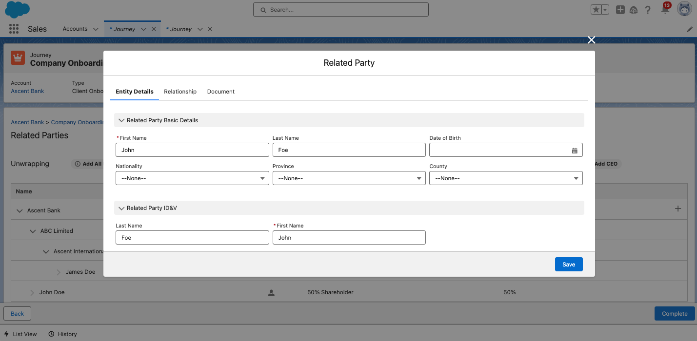697x341 pixels.
Task: Open the date picker calendar icon
Action: [x=575, y=151]
